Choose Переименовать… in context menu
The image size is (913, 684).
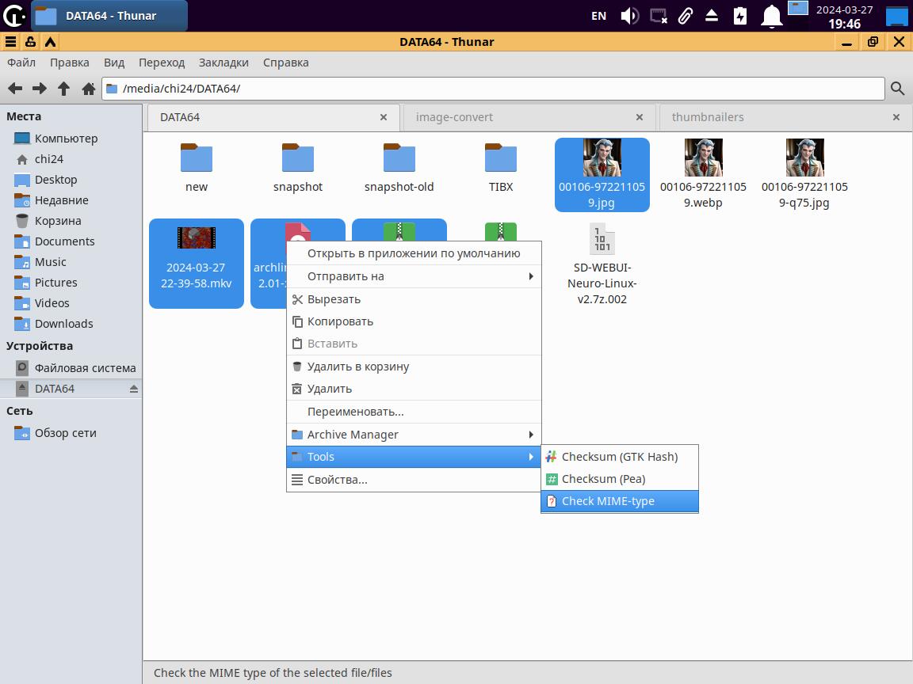pyautogui.click(x=414, y=412)
